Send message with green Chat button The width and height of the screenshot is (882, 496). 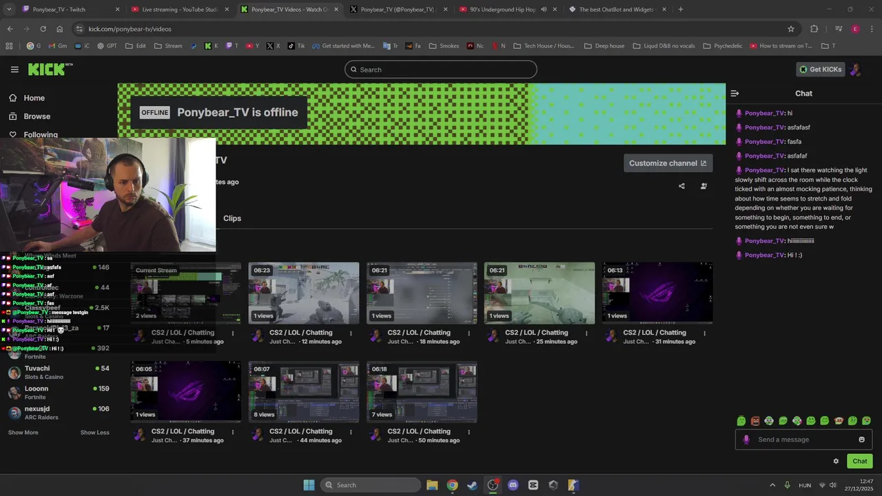[x=860, y=462]
